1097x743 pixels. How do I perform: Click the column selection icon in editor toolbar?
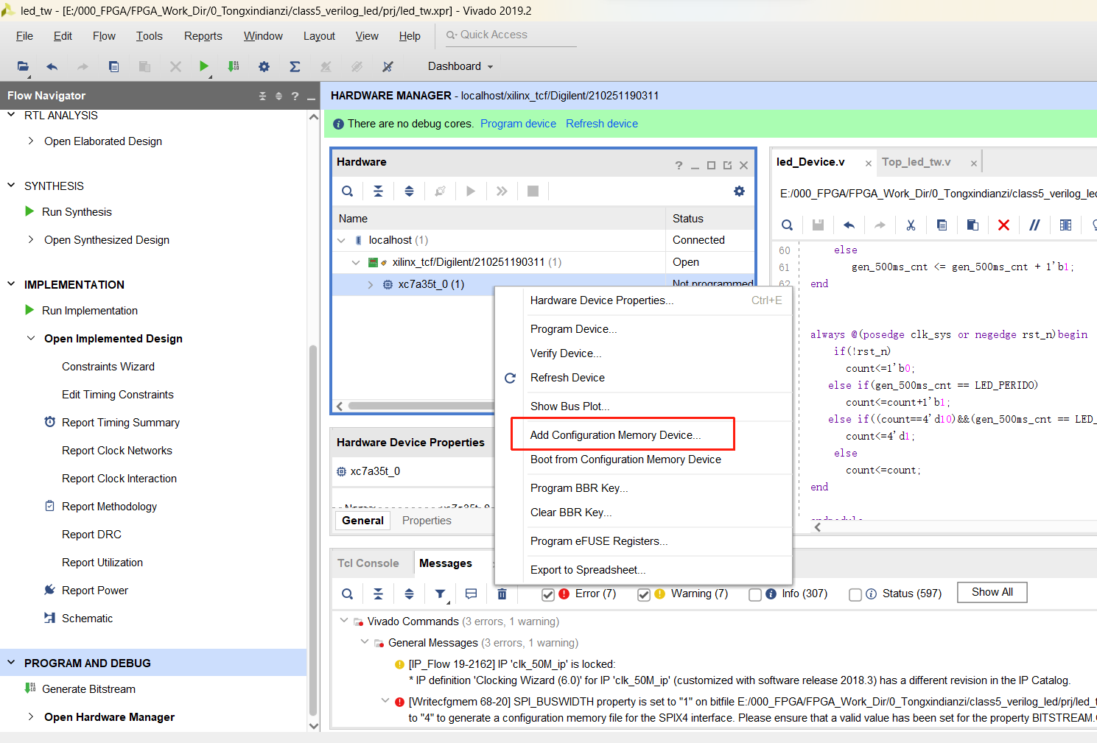click(1065, 225)
